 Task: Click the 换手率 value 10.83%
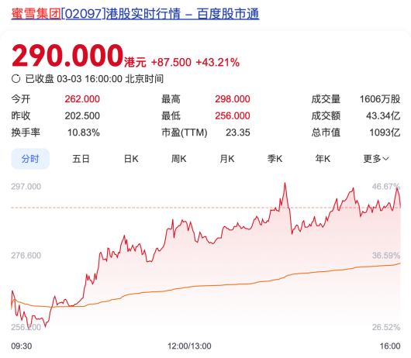(x=84, y=133)
